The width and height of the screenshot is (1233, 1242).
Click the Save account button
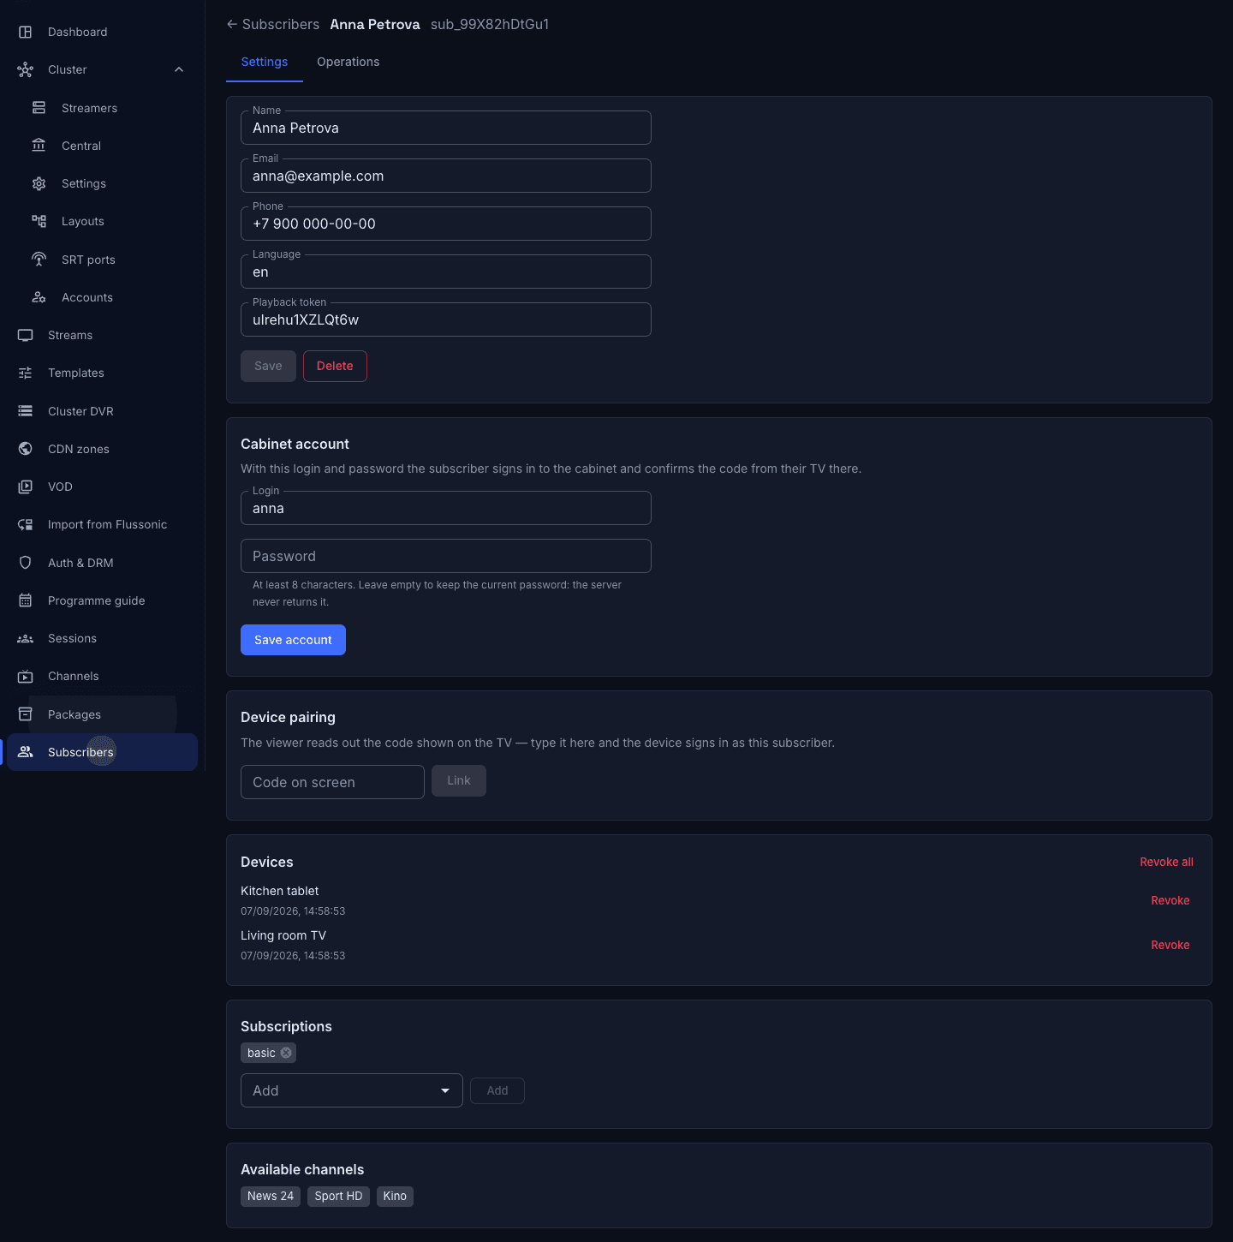293,640
